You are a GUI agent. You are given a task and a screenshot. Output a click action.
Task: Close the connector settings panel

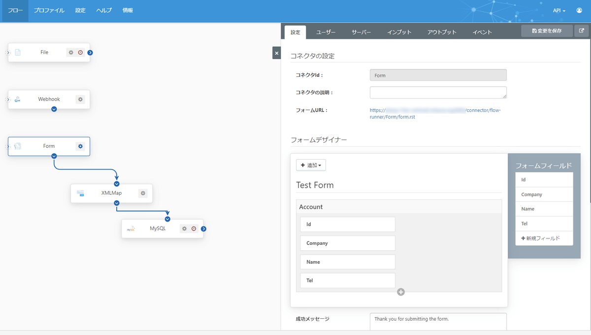click(277, 53)
